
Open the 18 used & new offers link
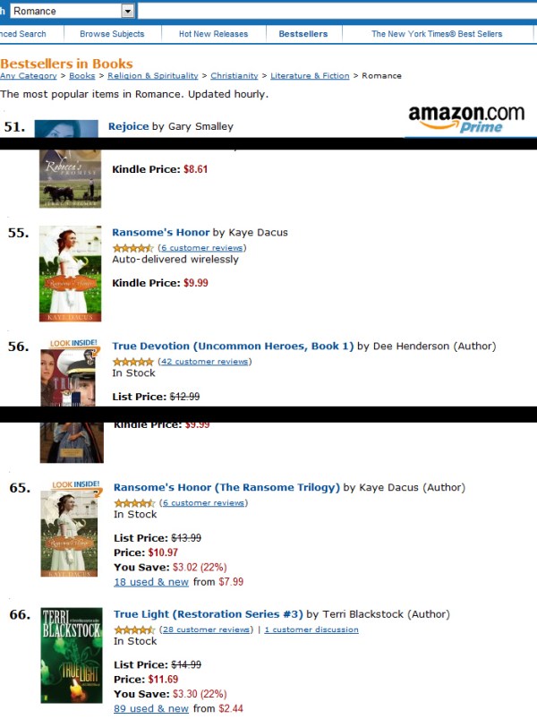[151, 582]
